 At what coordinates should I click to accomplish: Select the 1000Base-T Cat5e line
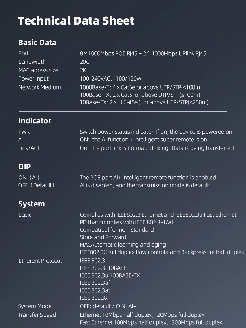tap(141, 87)
